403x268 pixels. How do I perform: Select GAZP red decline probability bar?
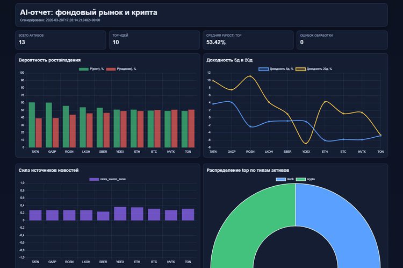55,133
